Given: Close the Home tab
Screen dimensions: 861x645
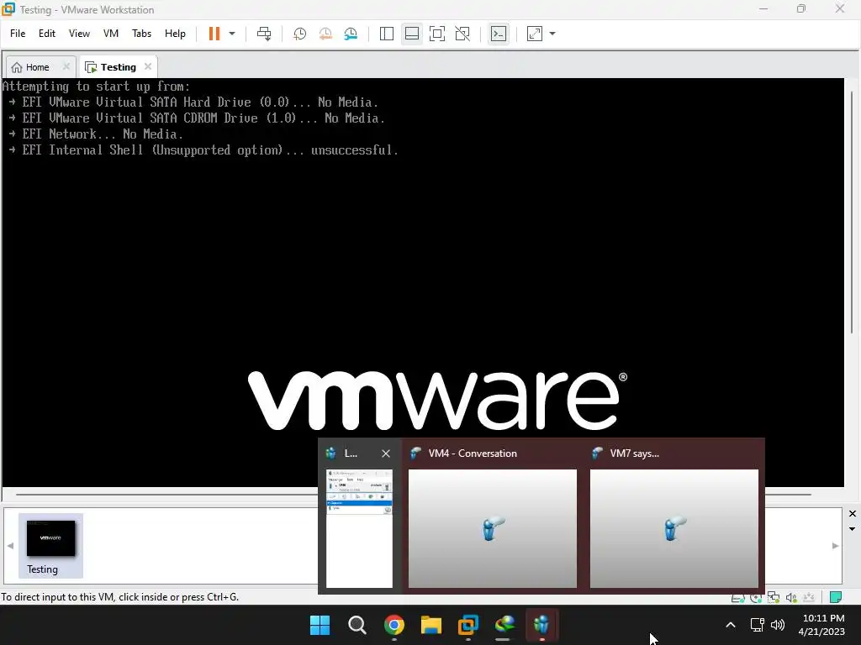Looking at the screenshot, I should [x=66, y=66].
